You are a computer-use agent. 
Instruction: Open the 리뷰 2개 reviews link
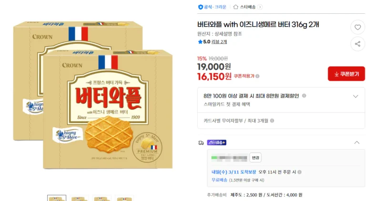(x=219, y=42)
